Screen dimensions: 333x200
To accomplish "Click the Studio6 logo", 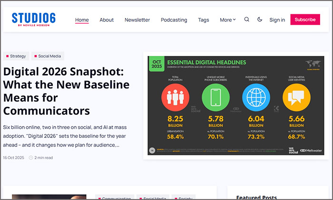I will click(34, 19).
